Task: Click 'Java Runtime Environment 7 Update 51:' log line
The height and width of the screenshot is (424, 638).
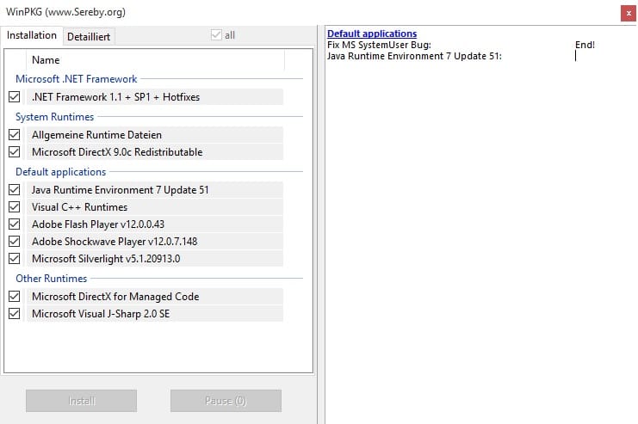Action: coord(414,56)
